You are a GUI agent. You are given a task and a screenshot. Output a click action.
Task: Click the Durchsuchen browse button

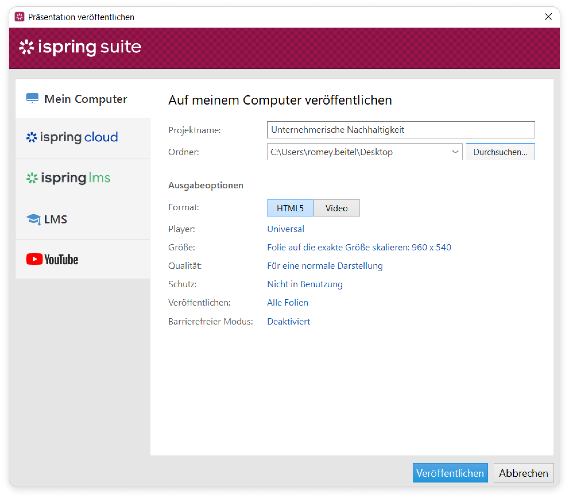tap(500, 152)
